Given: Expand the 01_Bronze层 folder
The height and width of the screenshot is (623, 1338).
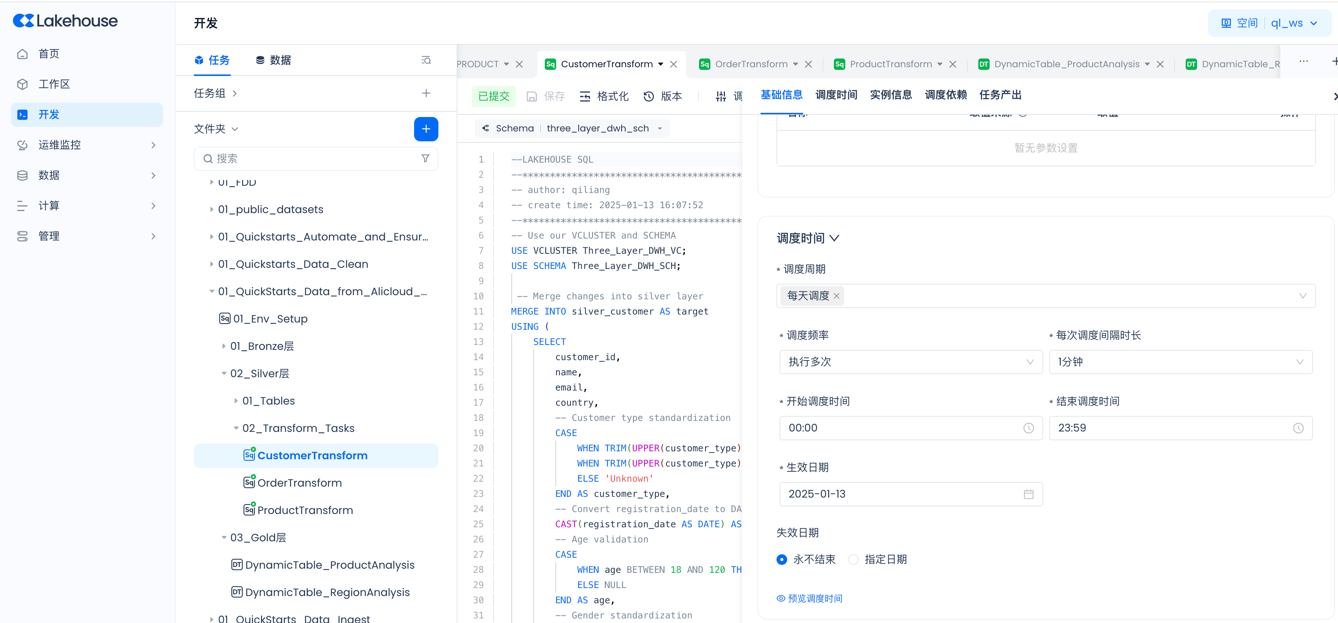Looking at the screenshot, I should [x=224, y=346].
